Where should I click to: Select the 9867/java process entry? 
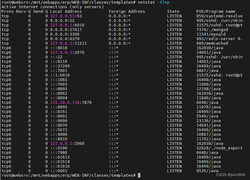click(x=207, y=71)
